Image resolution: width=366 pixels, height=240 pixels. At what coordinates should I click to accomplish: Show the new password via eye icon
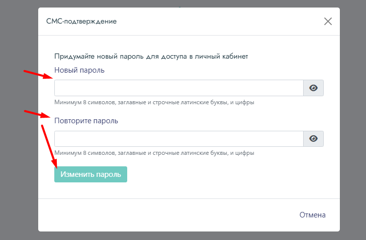coord(313,88)
